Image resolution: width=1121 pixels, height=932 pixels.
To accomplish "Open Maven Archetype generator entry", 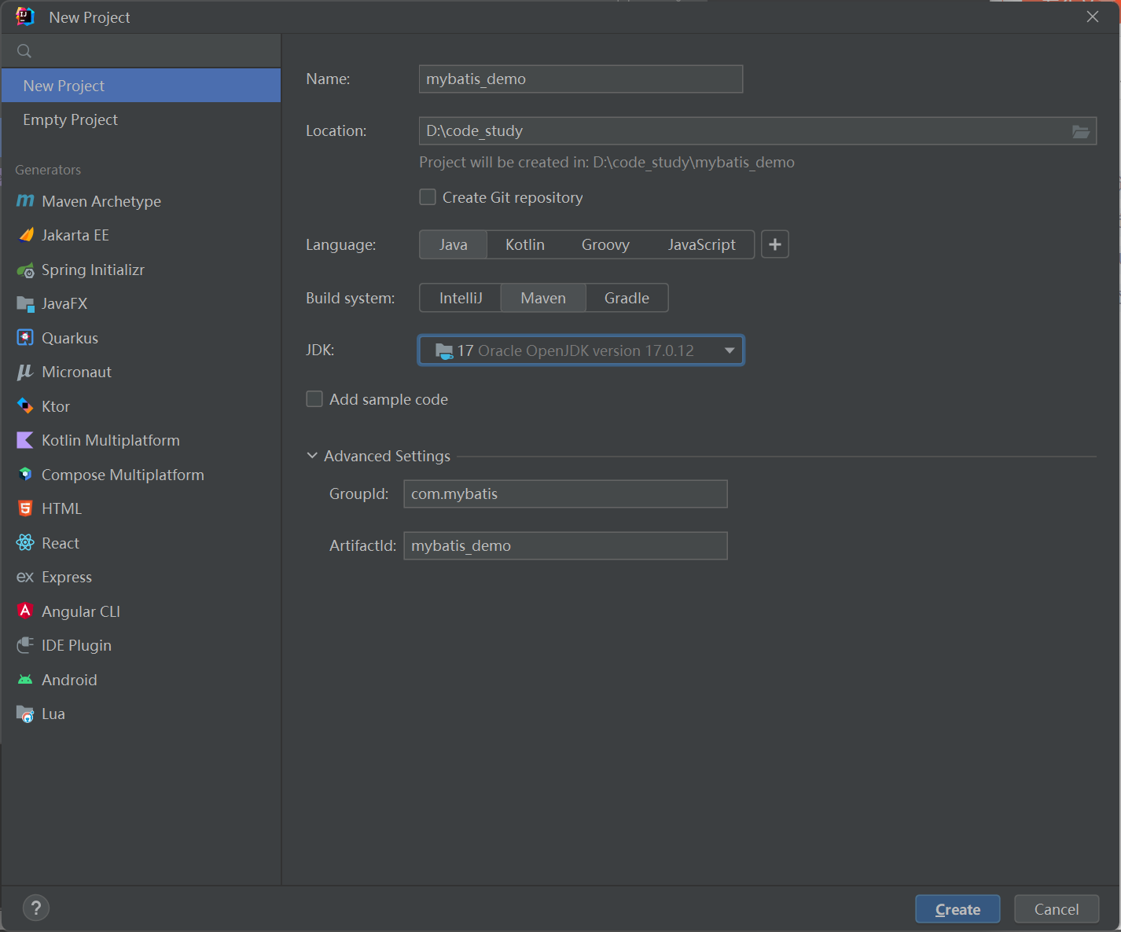I will coord(141,201).
